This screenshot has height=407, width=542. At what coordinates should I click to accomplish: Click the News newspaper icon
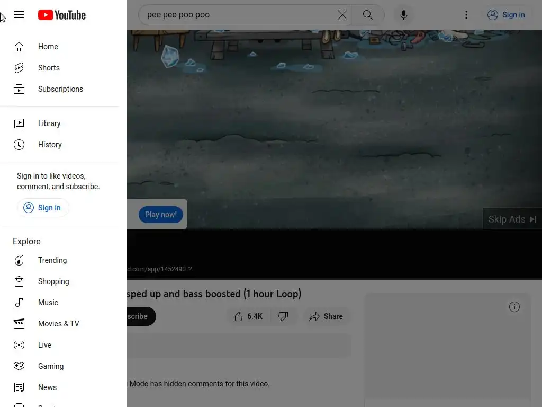click(19, 387)
